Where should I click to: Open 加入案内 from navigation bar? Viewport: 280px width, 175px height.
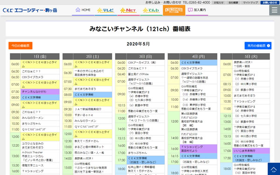click(197, 10)
